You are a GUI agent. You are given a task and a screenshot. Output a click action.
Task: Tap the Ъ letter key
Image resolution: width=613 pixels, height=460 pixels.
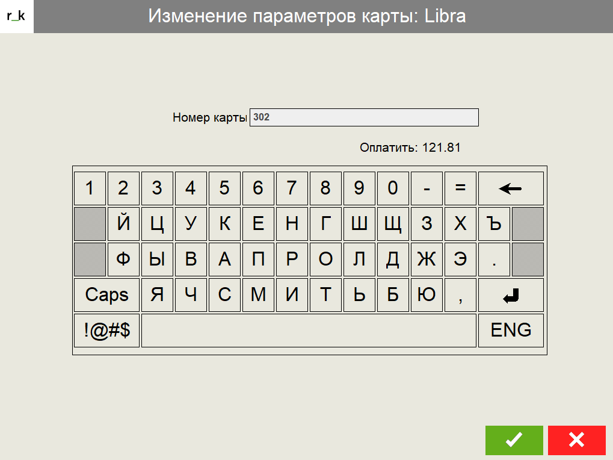tap(494, 224)
